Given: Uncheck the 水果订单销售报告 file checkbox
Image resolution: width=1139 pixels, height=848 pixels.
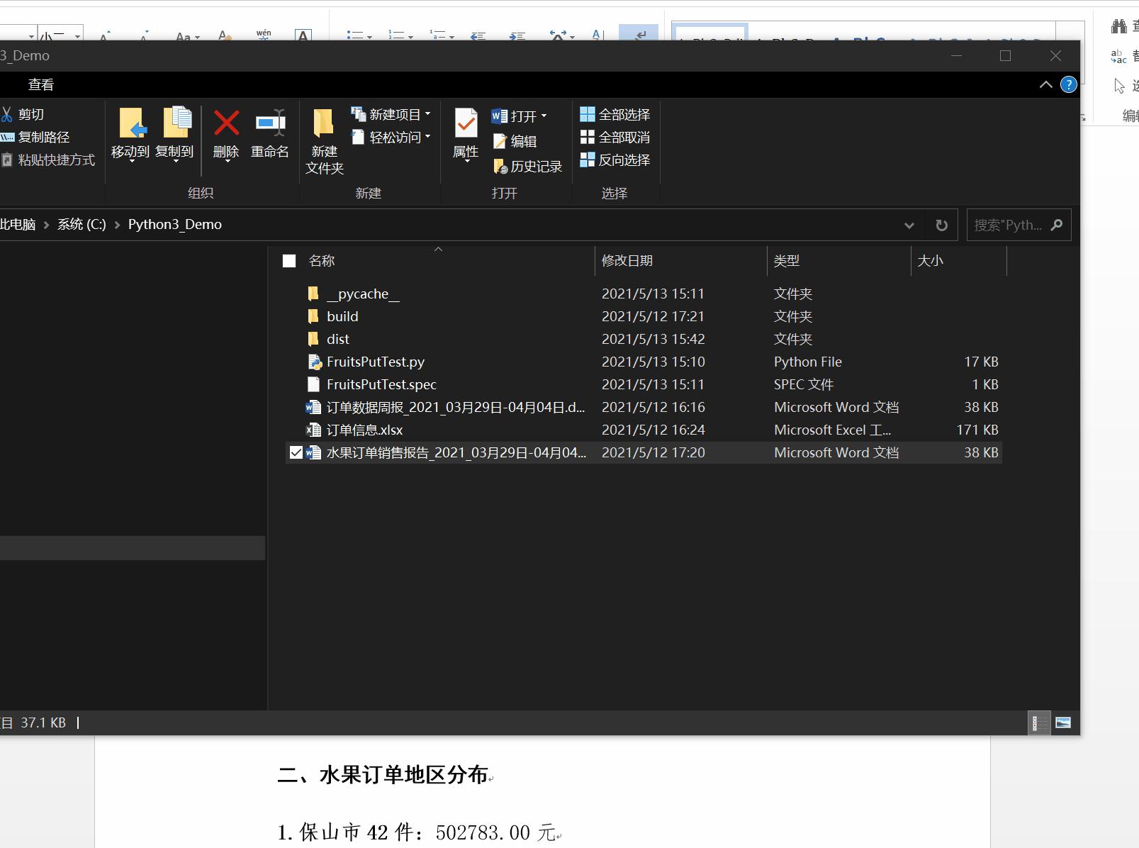Looking at the screenshot, I should 296,452.
